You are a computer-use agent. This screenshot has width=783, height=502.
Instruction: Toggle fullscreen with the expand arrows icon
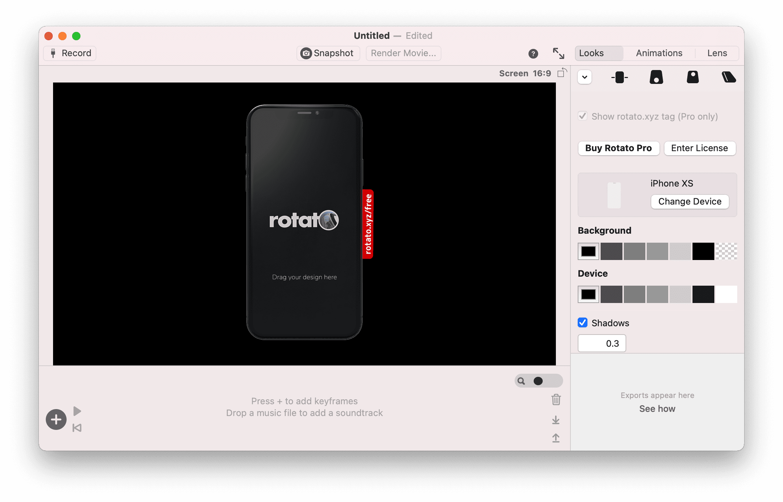tap(558, 53)
